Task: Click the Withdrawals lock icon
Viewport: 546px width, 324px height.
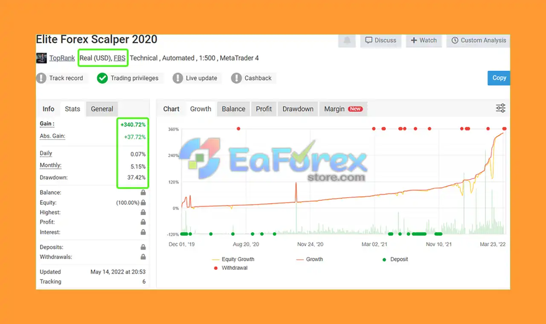Action: (143, 257)
